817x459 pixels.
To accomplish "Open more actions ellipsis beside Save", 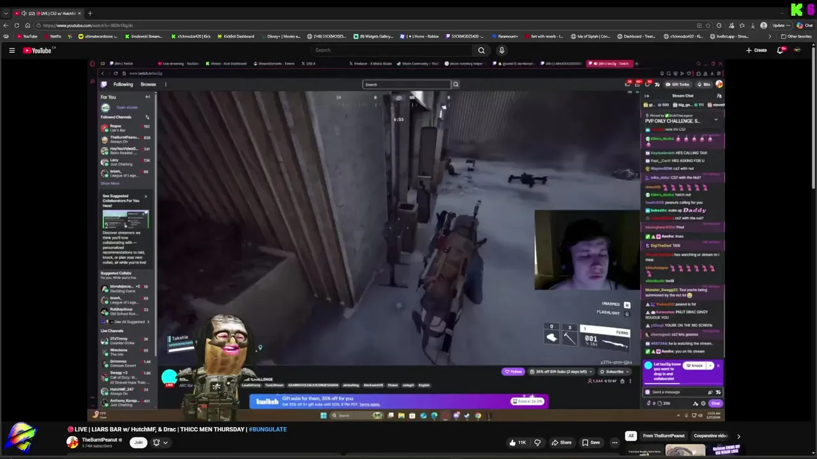I will click(x=615, y=442).
